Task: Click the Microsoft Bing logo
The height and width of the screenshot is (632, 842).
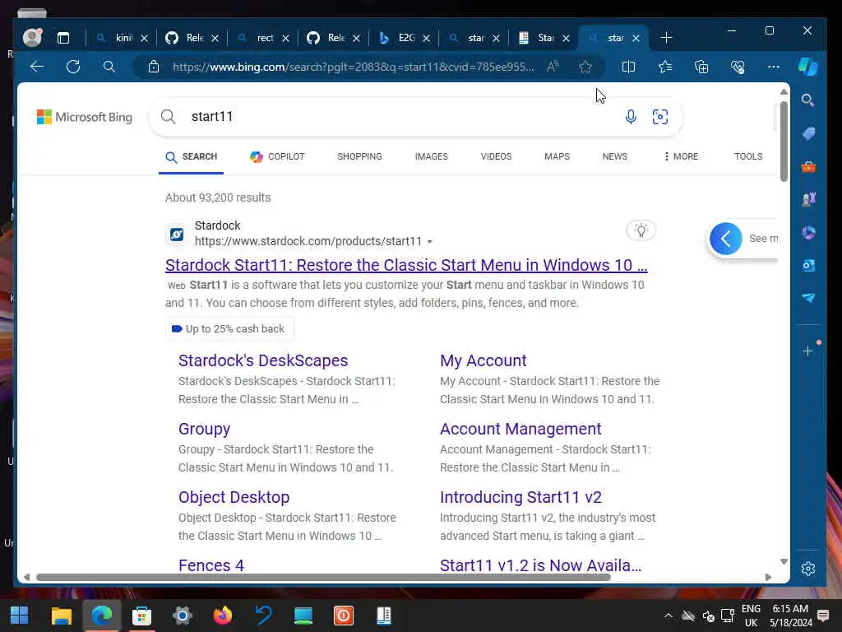Action: click(x=85, y=117)
